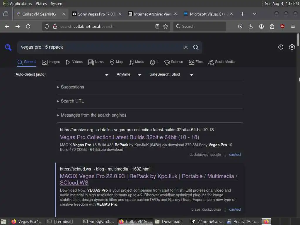
Task: Select the Social Media search category
Action: click(221, 62)
